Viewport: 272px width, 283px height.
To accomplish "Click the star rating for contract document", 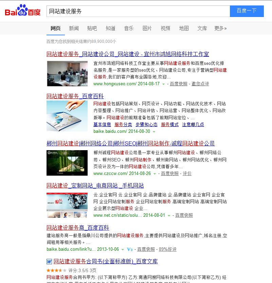I will pos(56,270).
